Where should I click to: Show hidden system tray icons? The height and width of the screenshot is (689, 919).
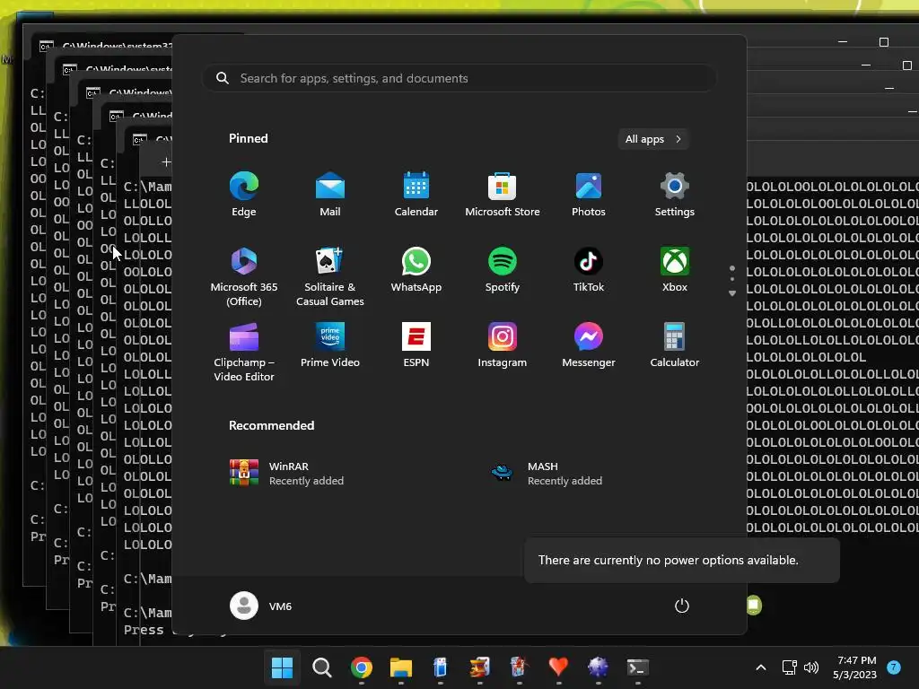tap(761, 667)
